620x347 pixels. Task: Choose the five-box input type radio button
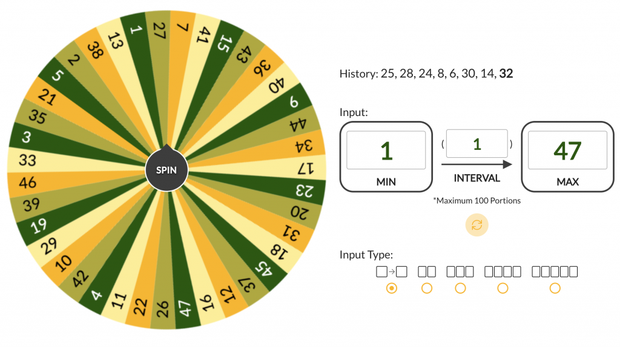point(555,288)
